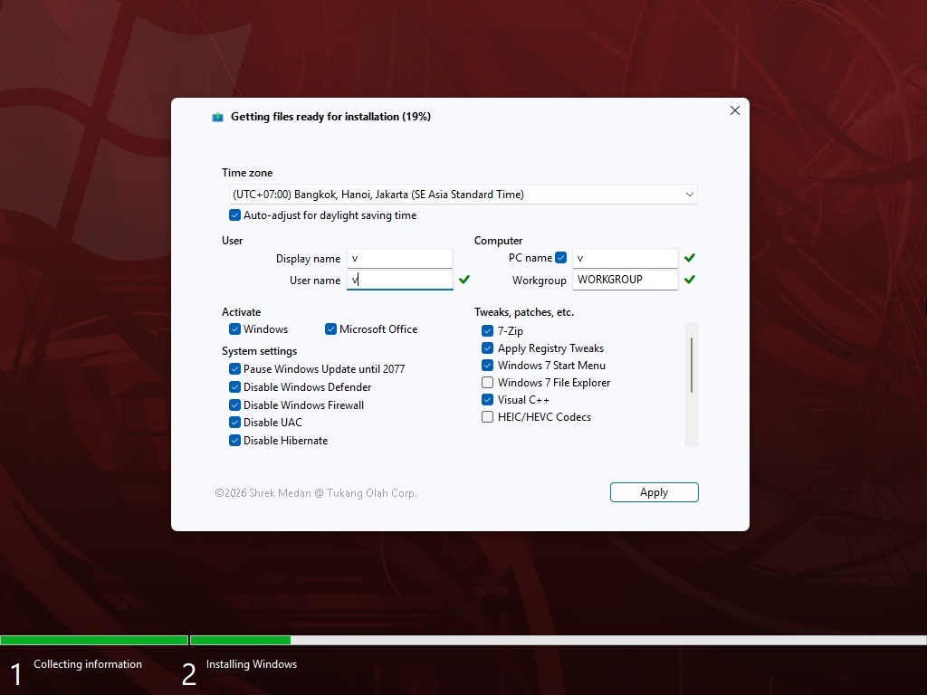Open the Time zone dropdown list
Viewport: 927px width, 695px height.
tap(463, 195)
